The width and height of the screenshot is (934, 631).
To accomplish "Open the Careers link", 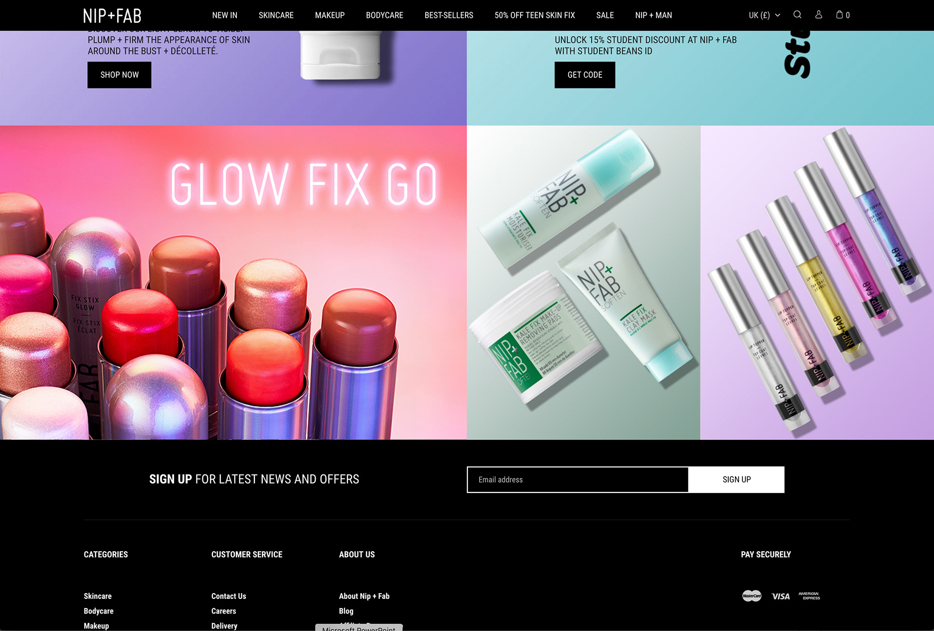I will (x=224, y=611).
